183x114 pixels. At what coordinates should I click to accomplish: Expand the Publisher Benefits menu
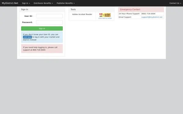tap(66, 3)
